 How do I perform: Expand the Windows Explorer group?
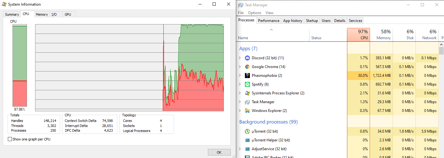tap(240, 111)
